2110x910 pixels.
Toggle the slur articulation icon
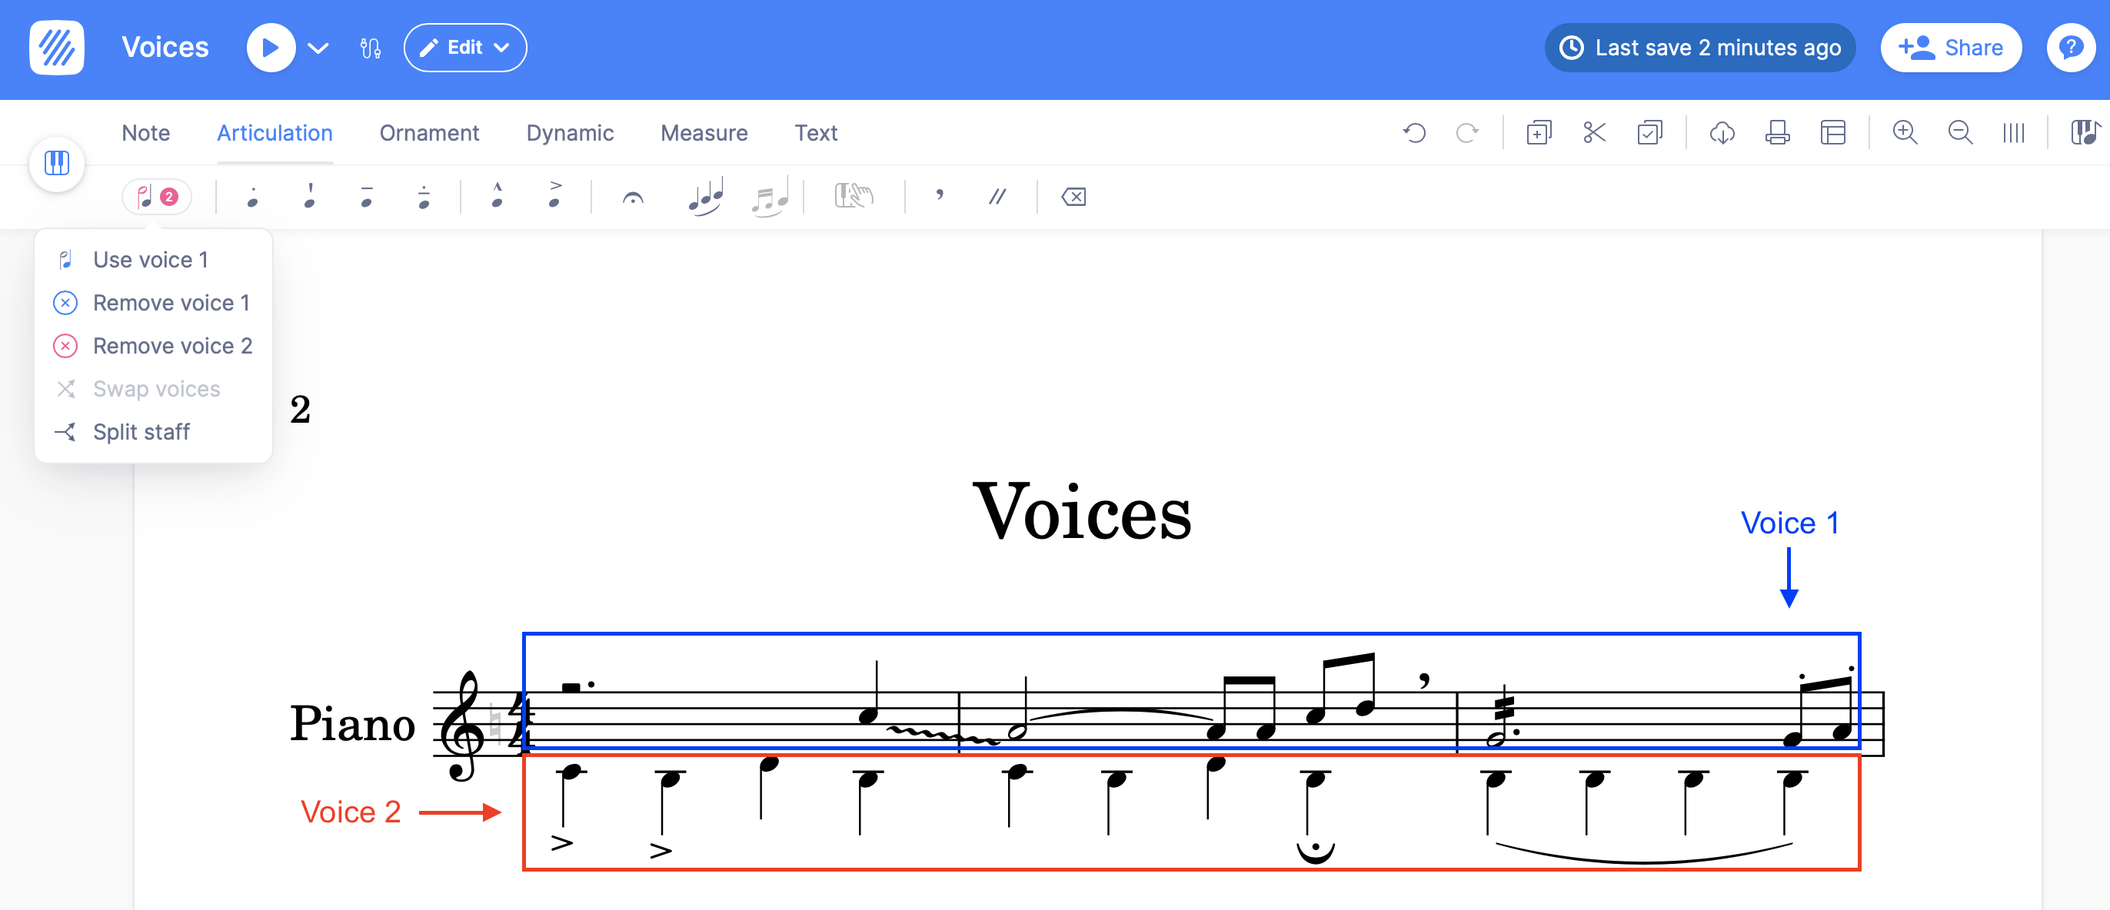click(704, 198)
